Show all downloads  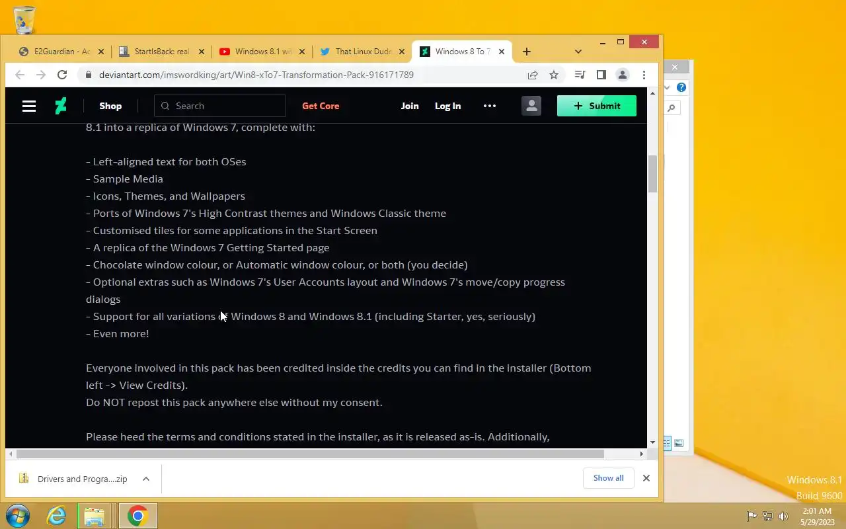[x=609, y=478]
